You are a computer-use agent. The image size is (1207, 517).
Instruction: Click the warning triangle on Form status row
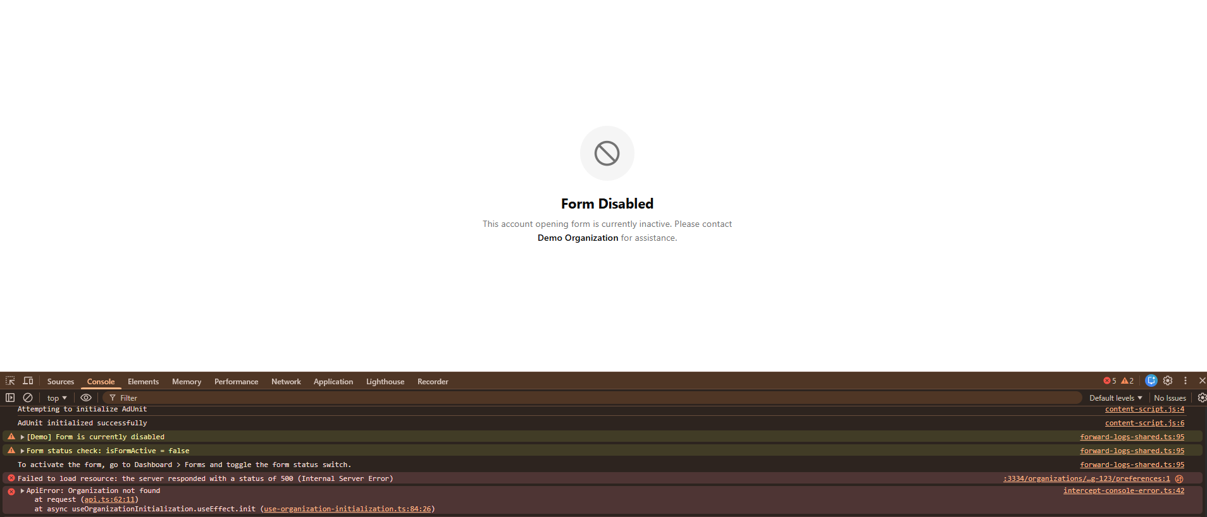pos(11,451)
